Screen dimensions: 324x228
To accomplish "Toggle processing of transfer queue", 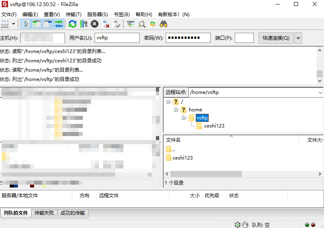I will [84, 24].
